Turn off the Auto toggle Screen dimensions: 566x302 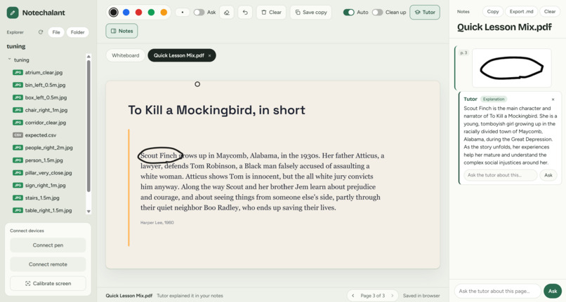pos(349,12)
